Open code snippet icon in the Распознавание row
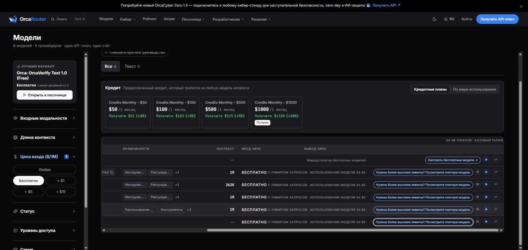This screenshot has height=250, width=528. pos(496,209)
